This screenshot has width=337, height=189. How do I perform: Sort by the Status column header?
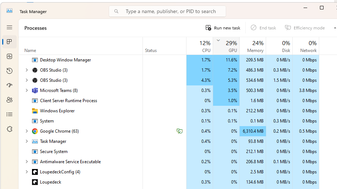click(164, 46)
